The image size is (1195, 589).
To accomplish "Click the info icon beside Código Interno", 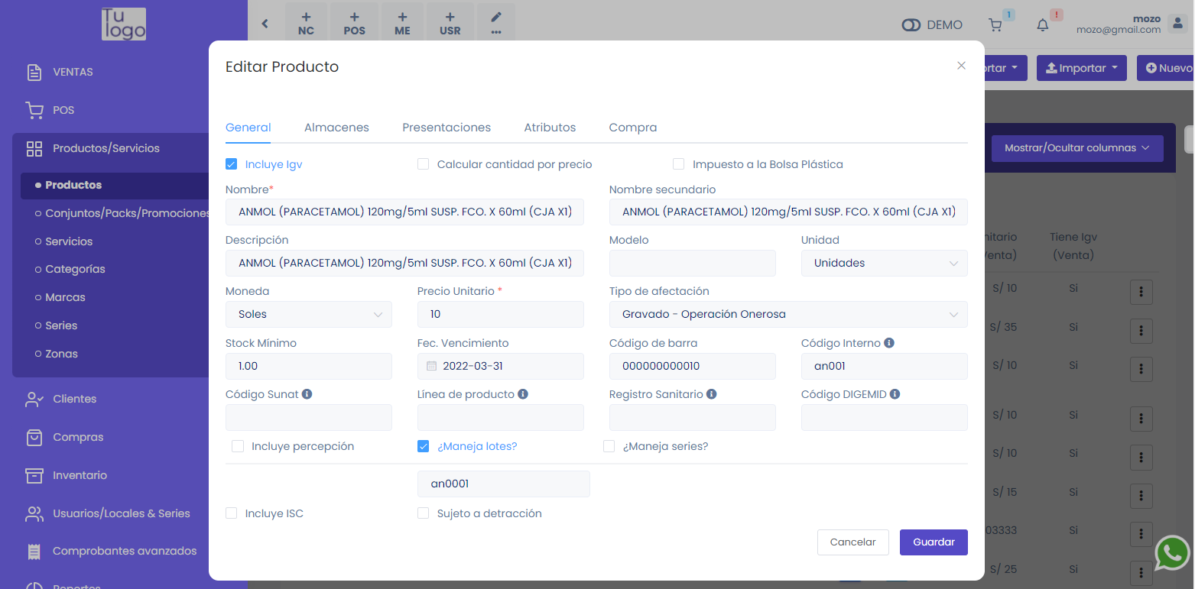I will (889, 343).
